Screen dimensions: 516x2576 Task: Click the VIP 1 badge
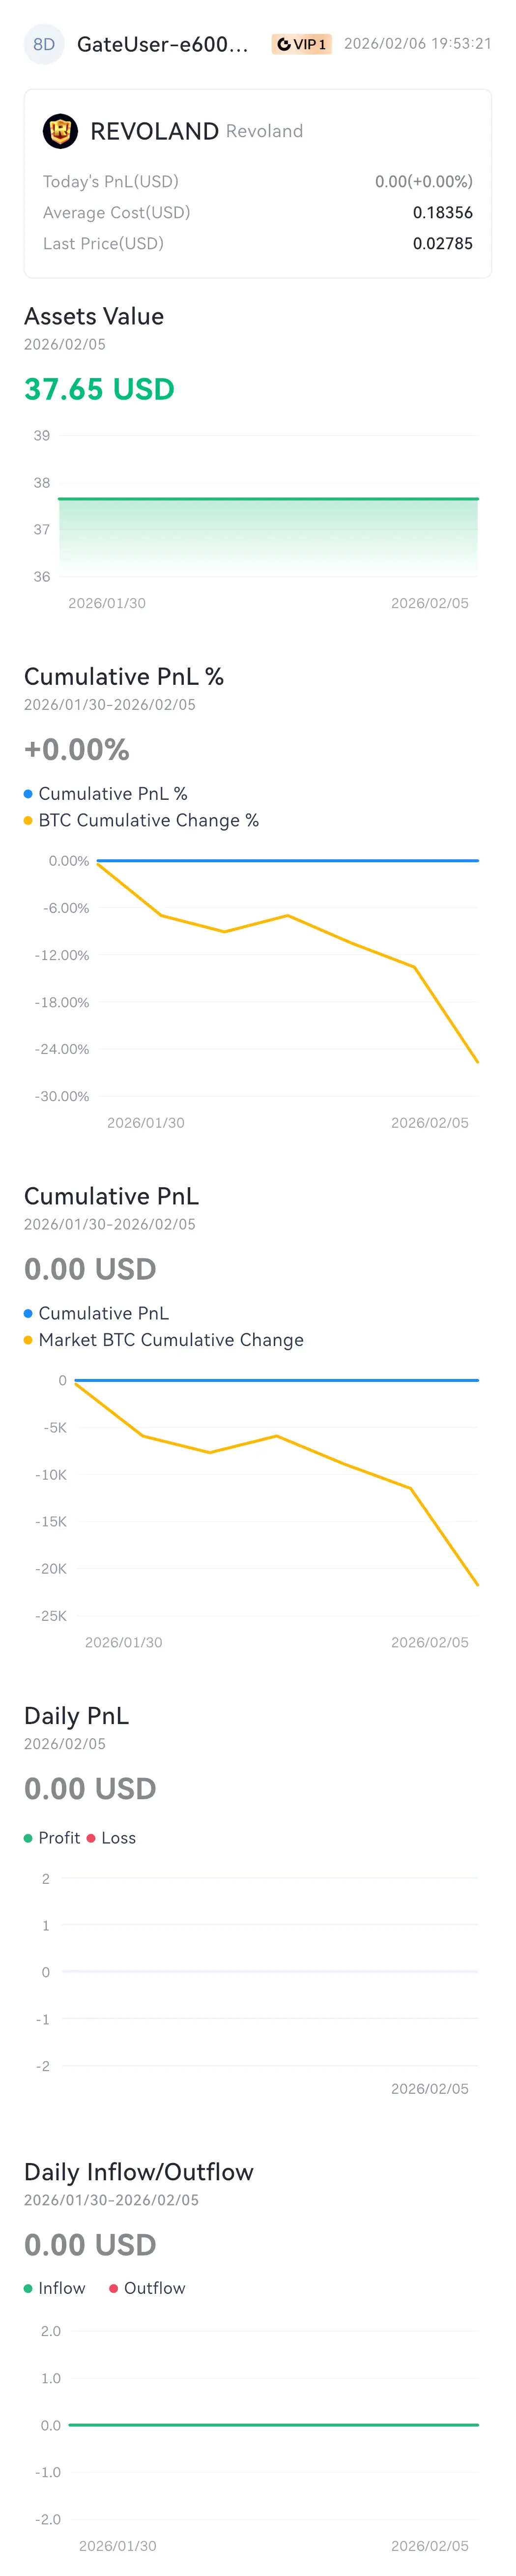[x=301, y=44]
